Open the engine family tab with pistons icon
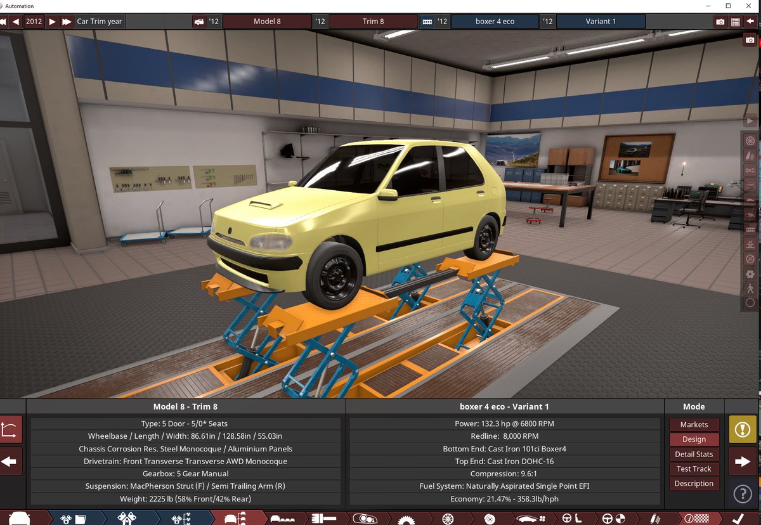 coord(72,519)
